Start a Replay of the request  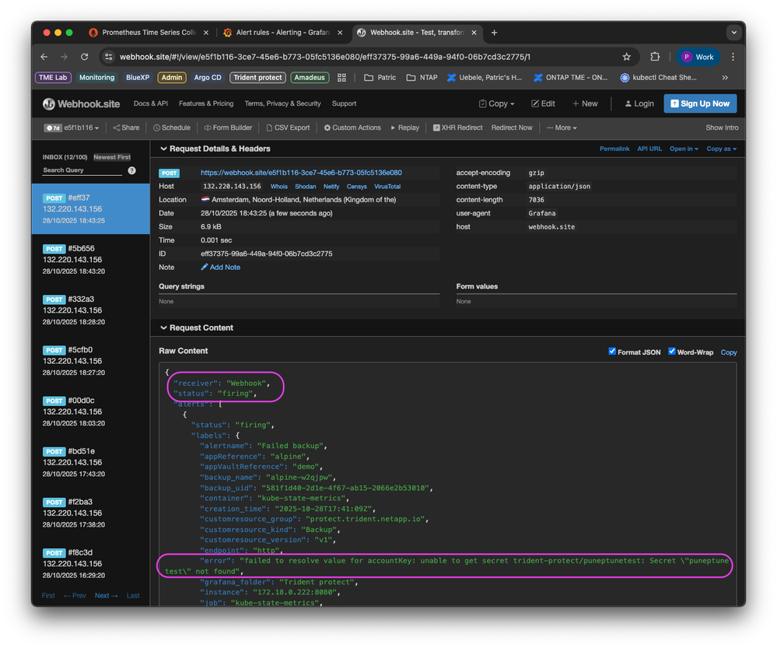pyautogui.click(x=404, y=128)
